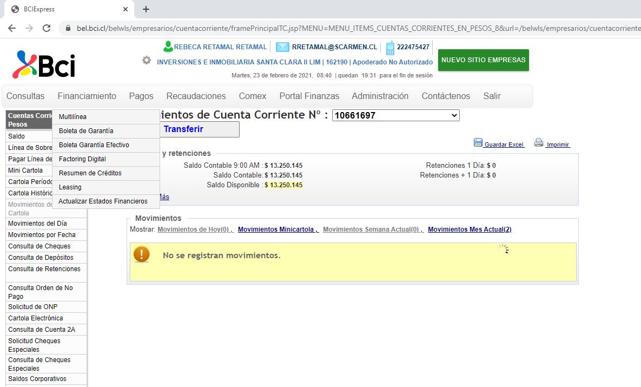Viewport: 641px width, 387px height.
Task: Click the Guardar Excel disk icon
Action: 478,143
